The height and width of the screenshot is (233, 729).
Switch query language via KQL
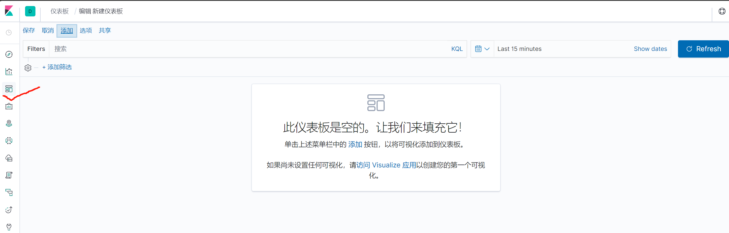click(457, 49)
